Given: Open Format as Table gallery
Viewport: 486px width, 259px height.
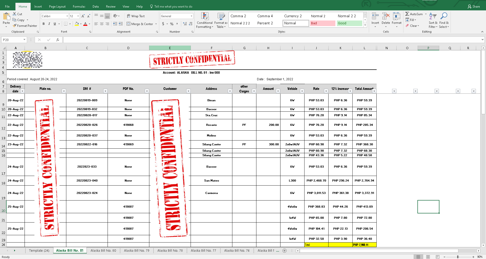Looking at the screenshot, I should 221,20.
